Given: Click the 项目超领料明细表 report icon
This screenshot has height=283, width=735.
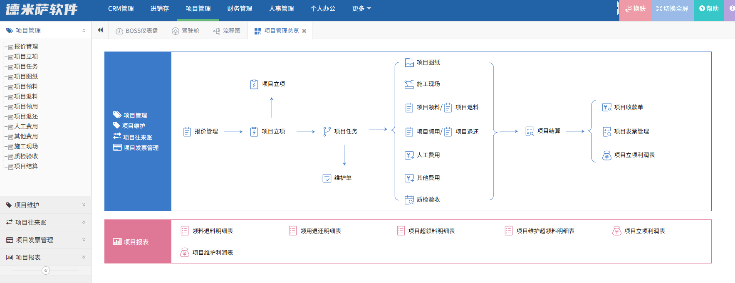Looking at the screenshot, I should pos(401,231).
